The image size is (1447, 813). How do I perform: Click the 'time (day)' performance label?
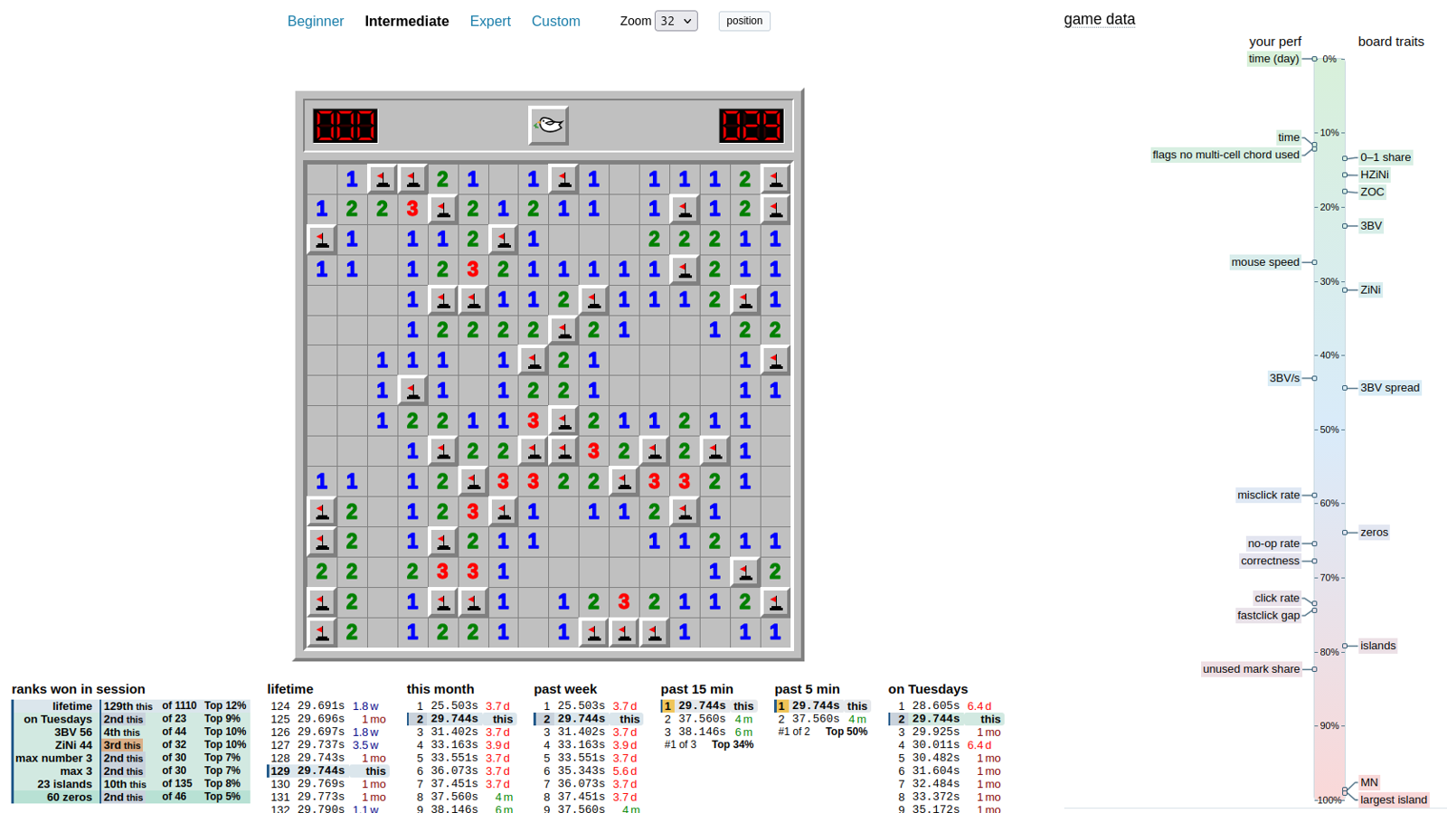point(1273,59)
